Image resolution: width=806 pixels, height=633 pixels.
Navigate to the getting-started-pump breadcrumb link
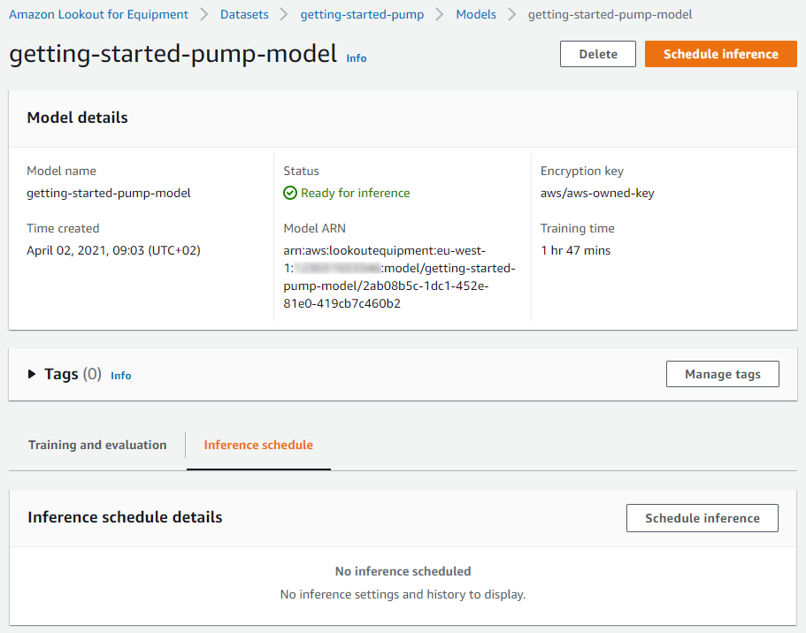tap(362, 14)
